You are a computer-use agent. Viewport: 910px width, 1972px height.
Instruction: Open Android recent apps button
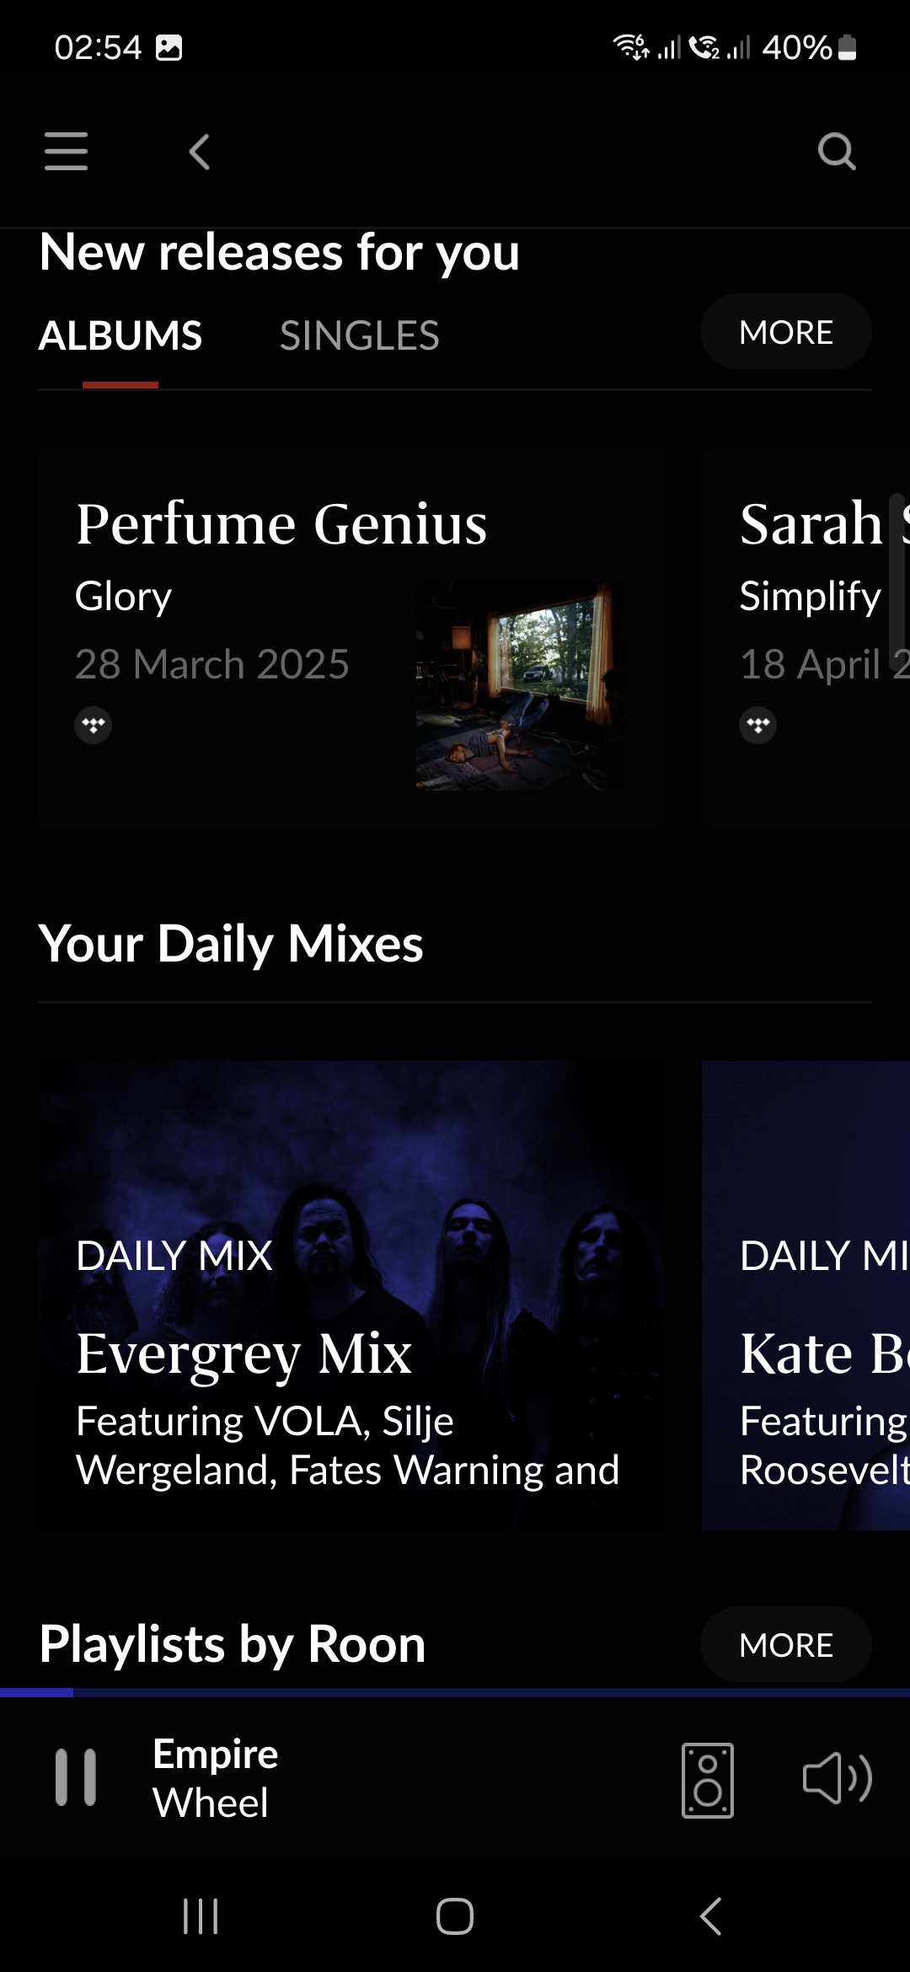point(201,1916)
